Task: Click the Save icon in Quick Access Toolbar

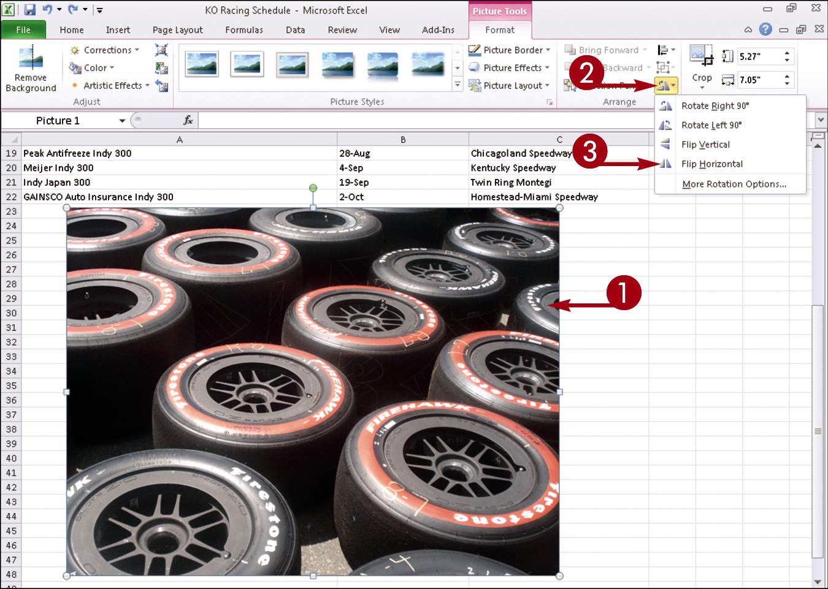Action: (x=30, y=10)
